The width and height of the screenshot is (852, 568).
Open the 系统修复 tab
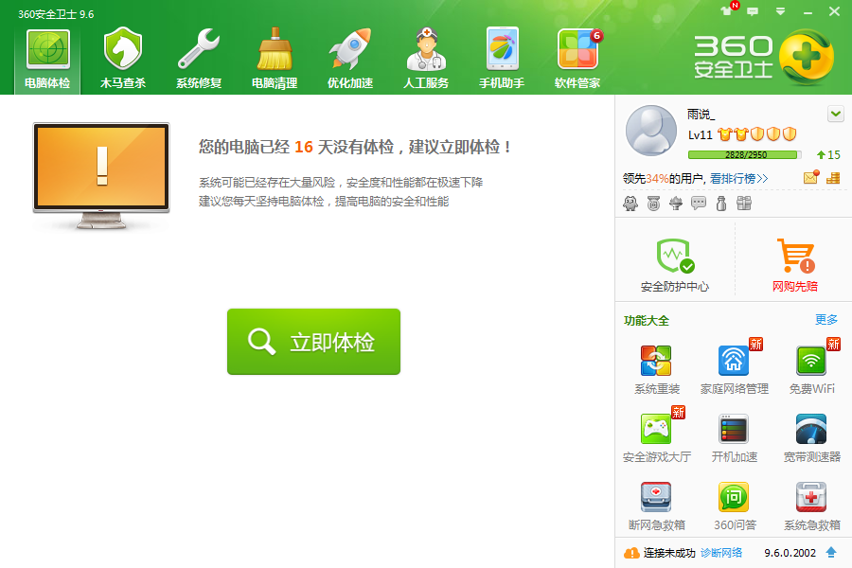(x=199, y=60)
